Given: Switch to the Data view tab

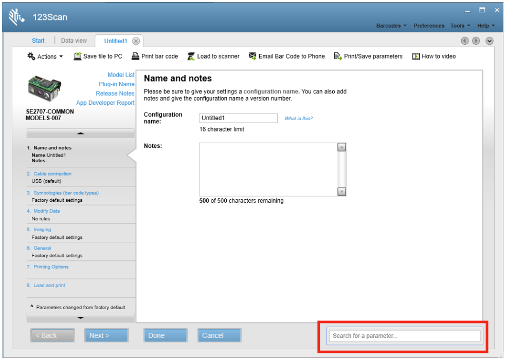Looking at the screenshot, I should coord(74,41).
